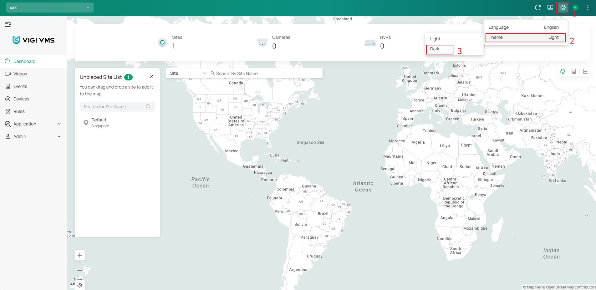Open the three-dot more options menu

(588, 8)
